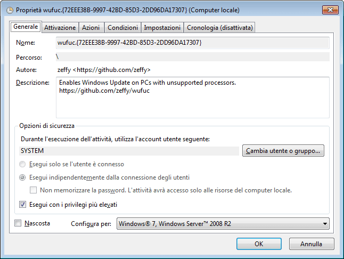Image resolution: width=344 pixels, height=259 pixels.
Task: Click the OK button
Action: click(259, 244)
